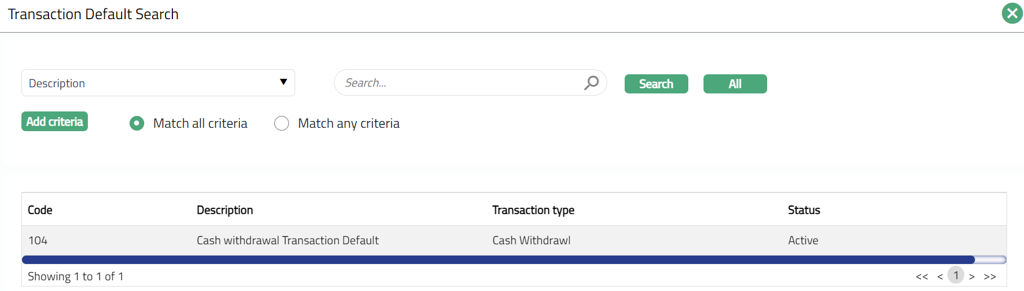Image resolution: width=1024 pixels, height=291 pixels.
Task: Click the magnifying glass search icon
Action: (591, 83)
